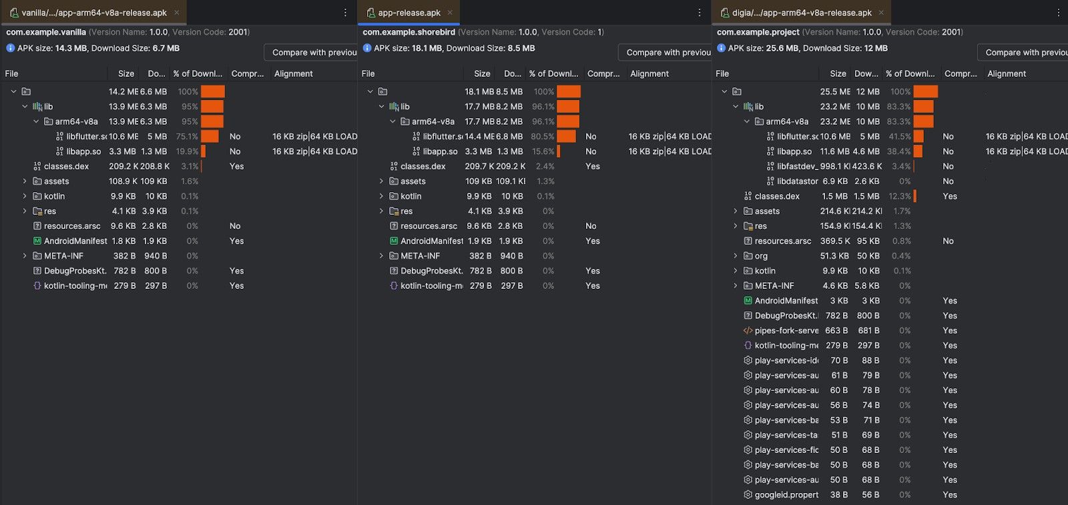Expand assets folder in vanilla pane
The width and height of the screenshot is (1068, 505).
(25, 181)
